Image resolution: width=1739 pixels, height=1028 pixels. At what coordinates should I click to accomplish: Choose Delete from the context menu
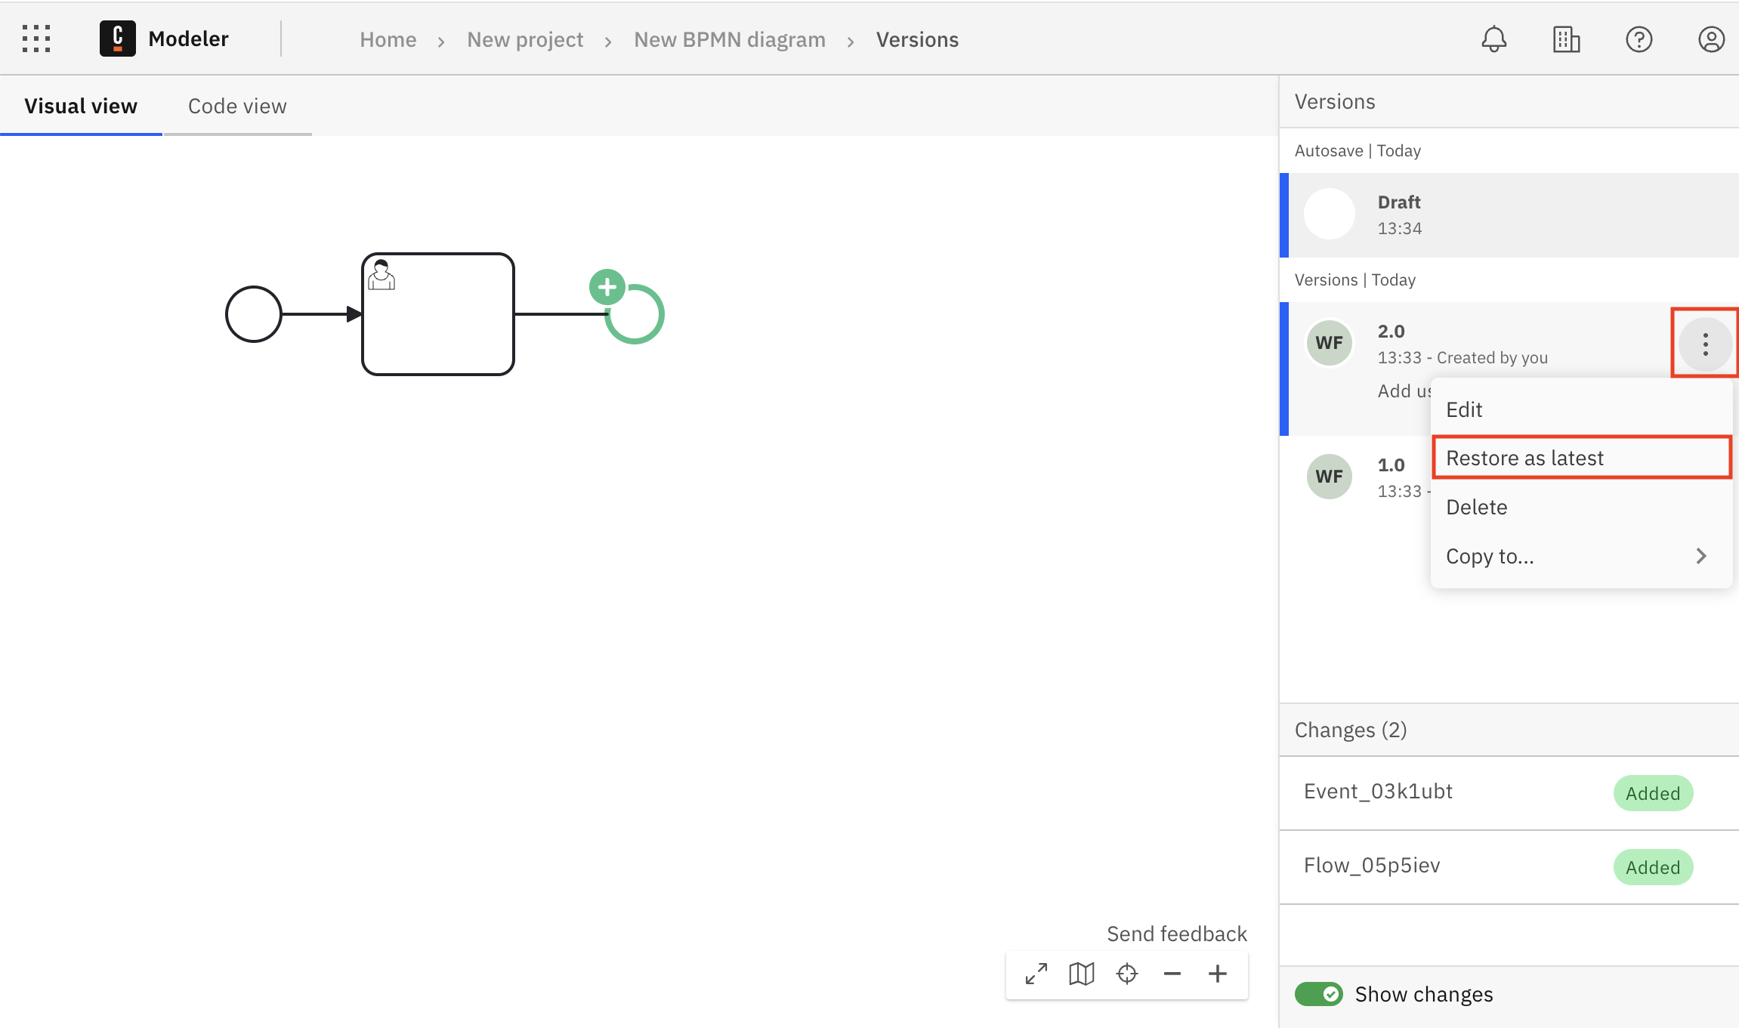(1476, 507)
